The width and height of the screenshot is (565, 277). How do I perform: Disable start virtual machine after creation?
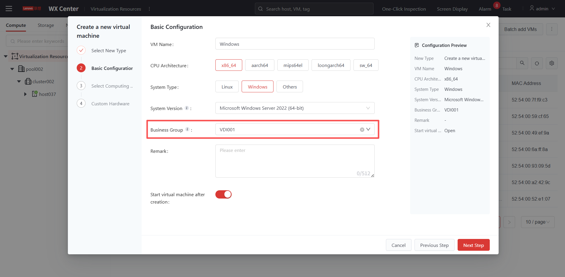[x=223, y=194]
